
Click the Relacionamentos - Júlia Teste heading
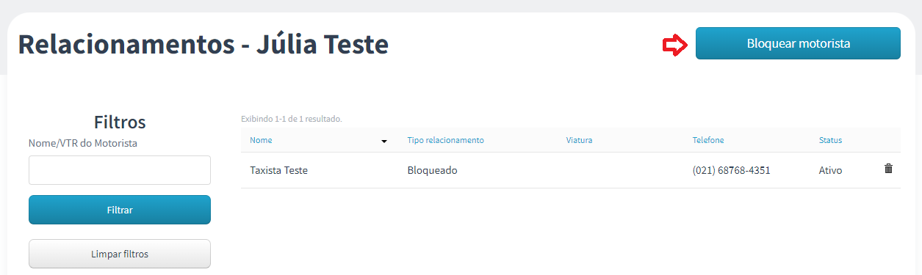pyautogui.click(x=203, y=45)
